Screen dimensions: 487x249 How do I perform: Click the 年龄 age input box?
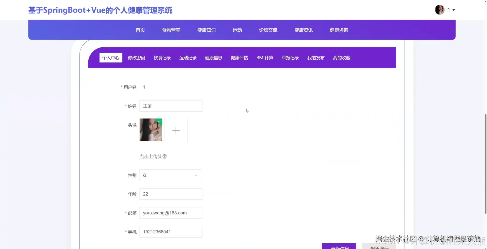pos(171,194)
